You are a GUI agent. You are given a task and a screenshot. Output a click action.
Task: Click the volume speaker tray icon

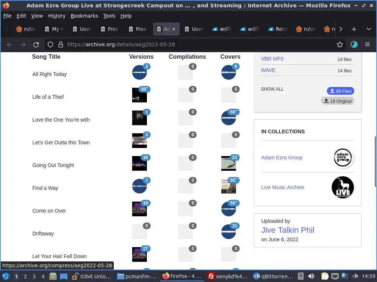(311, 276)
